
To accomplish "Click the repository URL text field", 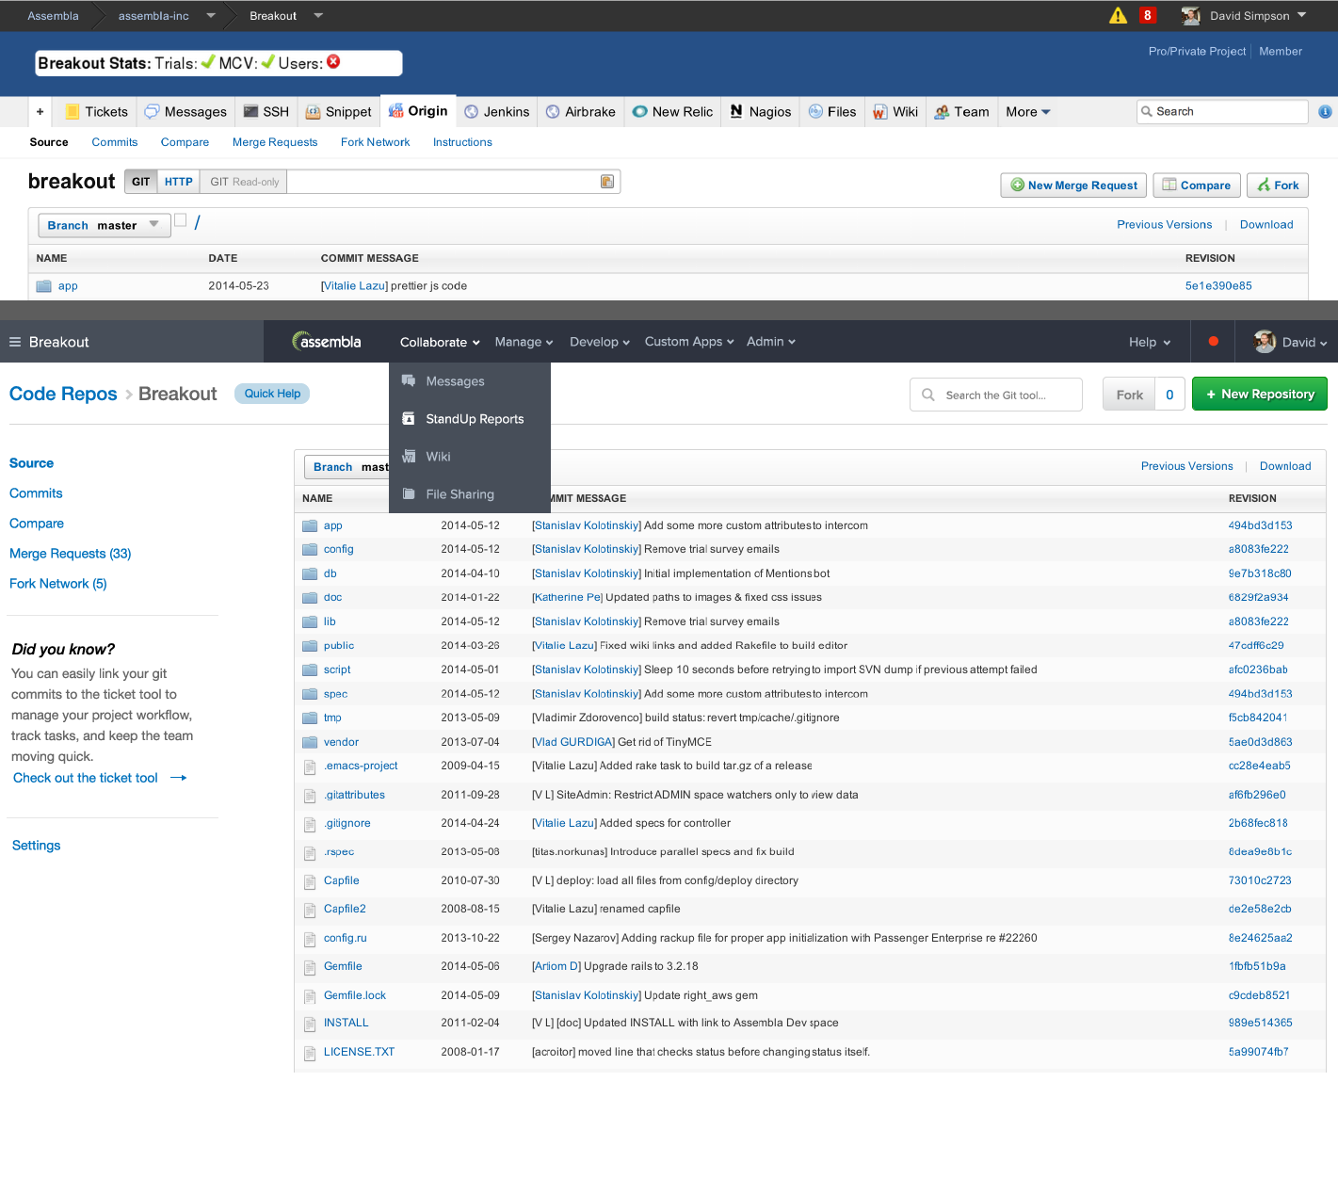I will coord(453,182).
